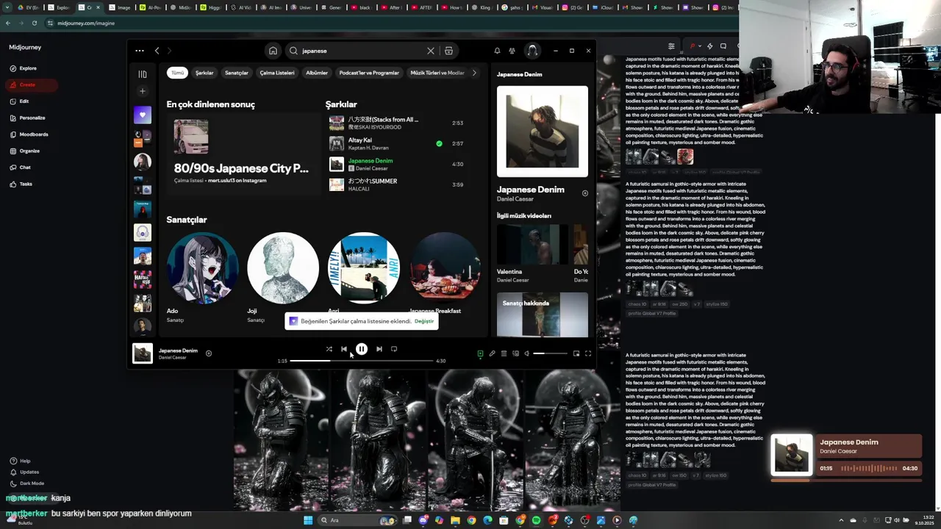Open Spotify mini player
941x529 pixels.
pos(576,353)
